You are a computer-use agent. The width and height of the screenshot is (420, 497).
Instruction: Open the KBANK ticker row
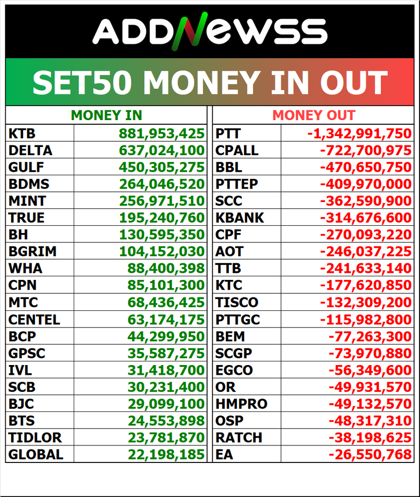pos(240,218)
